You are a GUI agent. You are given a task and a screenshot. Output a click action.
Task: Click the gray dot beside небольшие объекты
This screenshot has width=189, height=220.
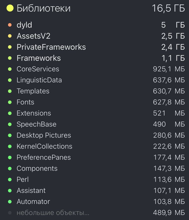point(10,213)
